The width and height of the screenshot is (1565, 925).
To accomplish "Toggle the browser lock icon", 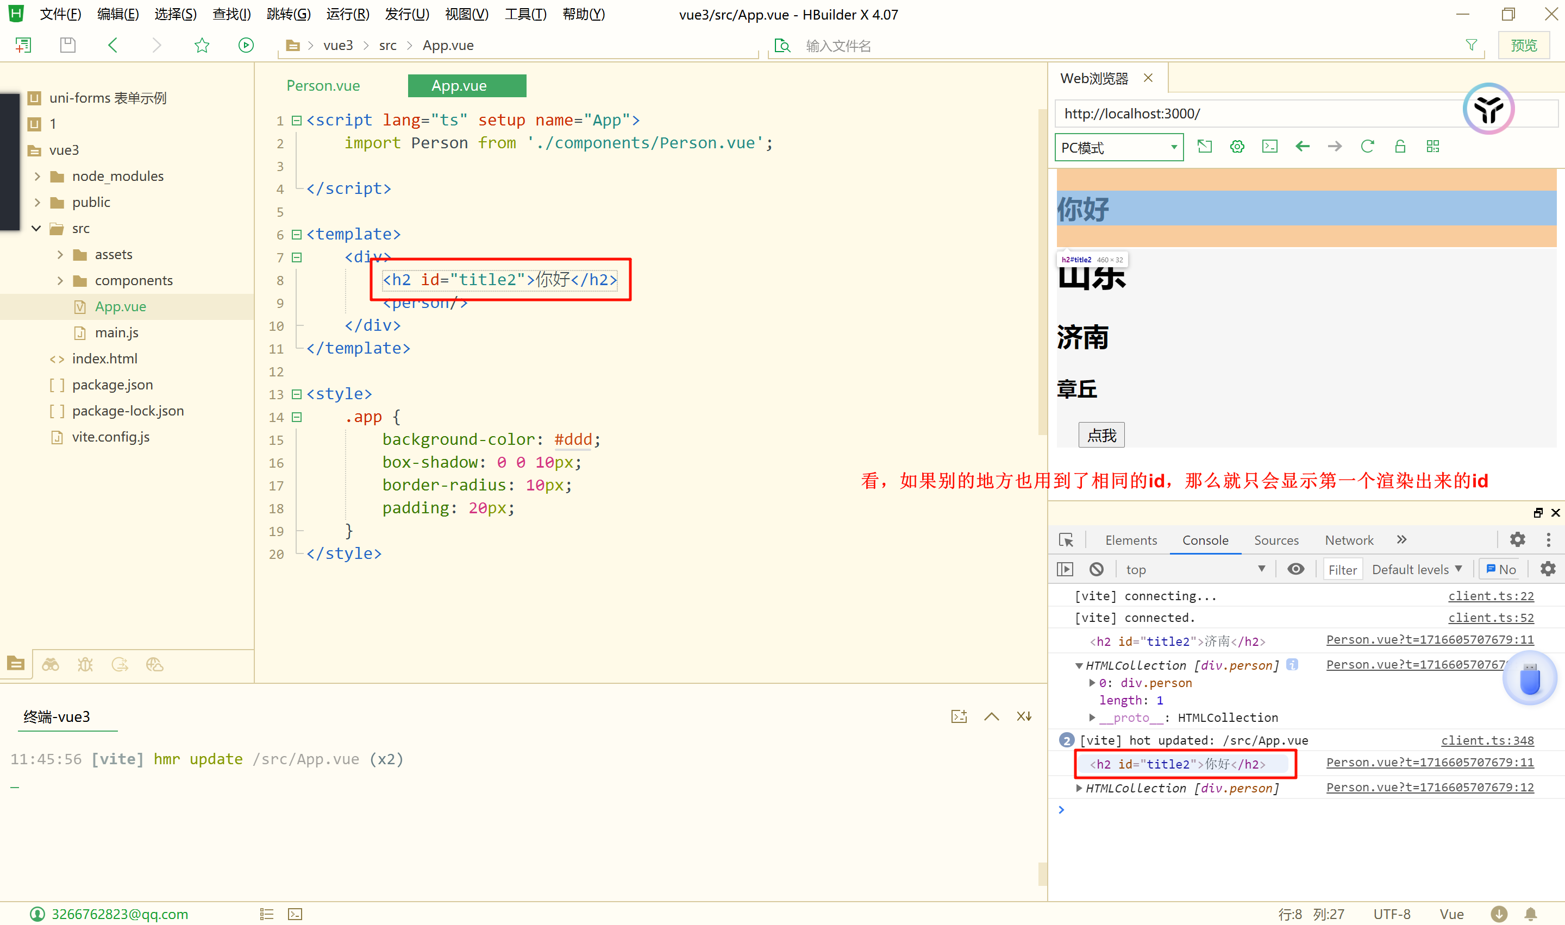I will [1400, 147].
